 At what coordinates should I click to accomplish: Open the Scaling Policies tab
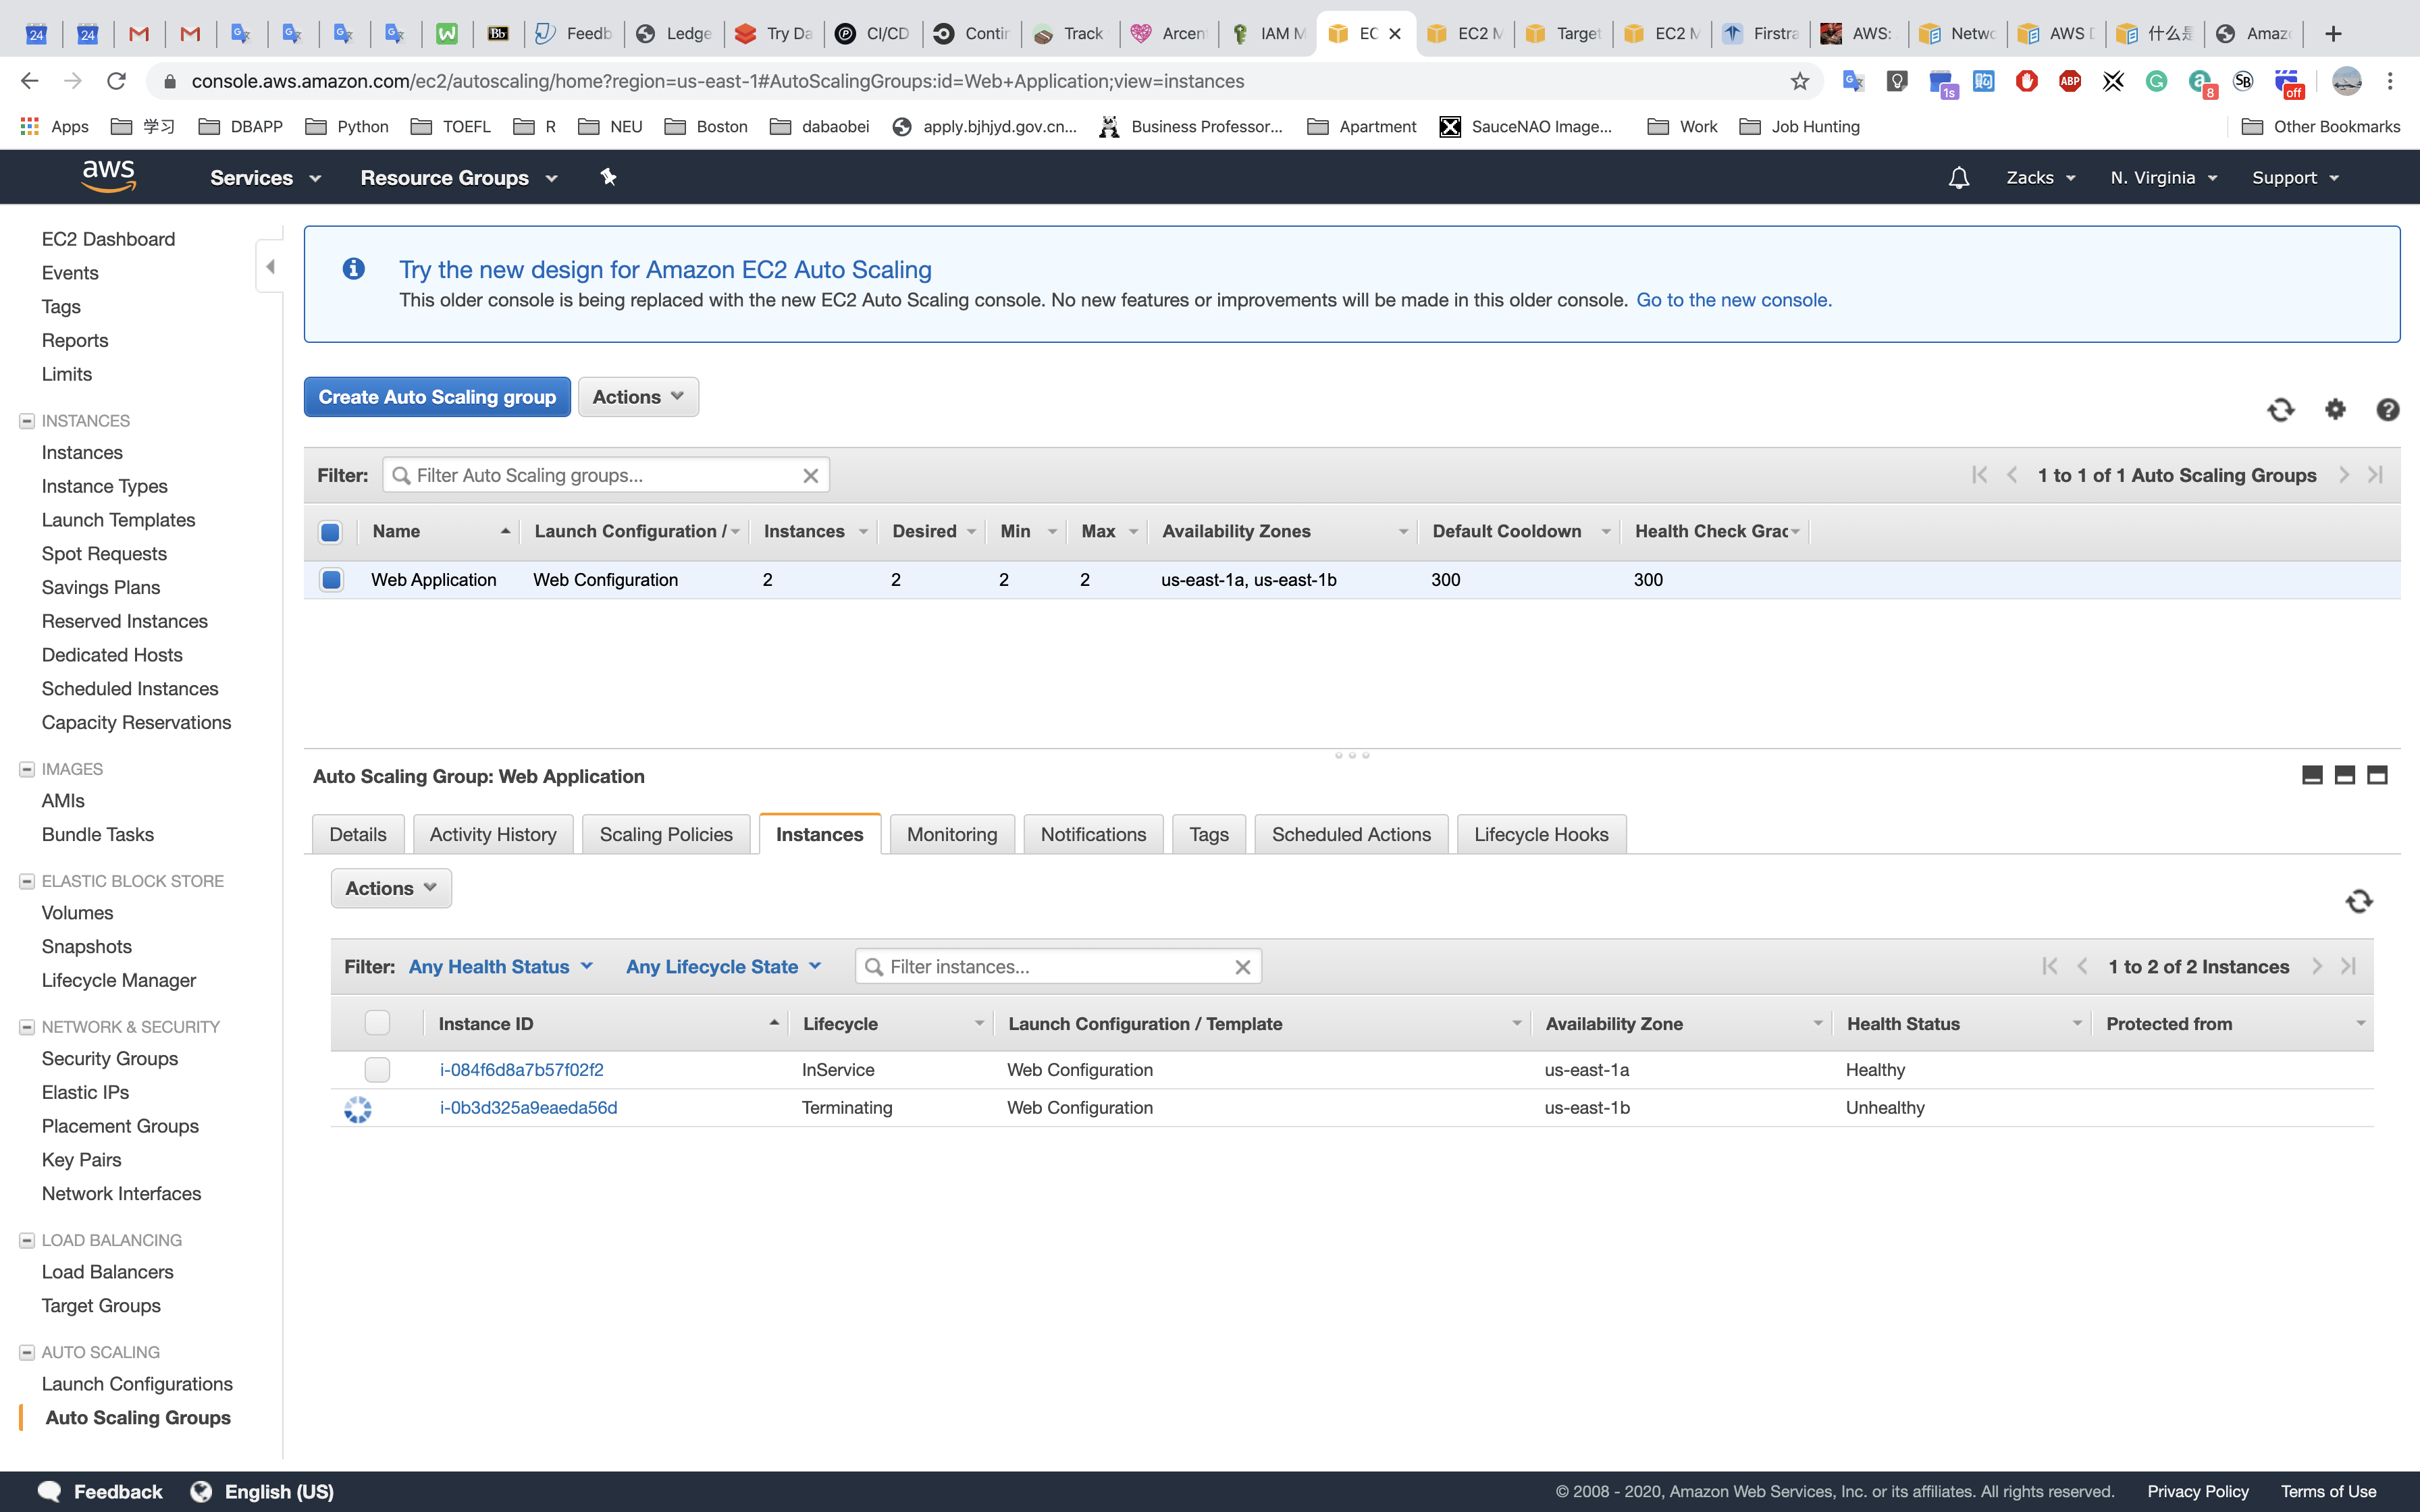pyautogui.click(x=666, y=835)
